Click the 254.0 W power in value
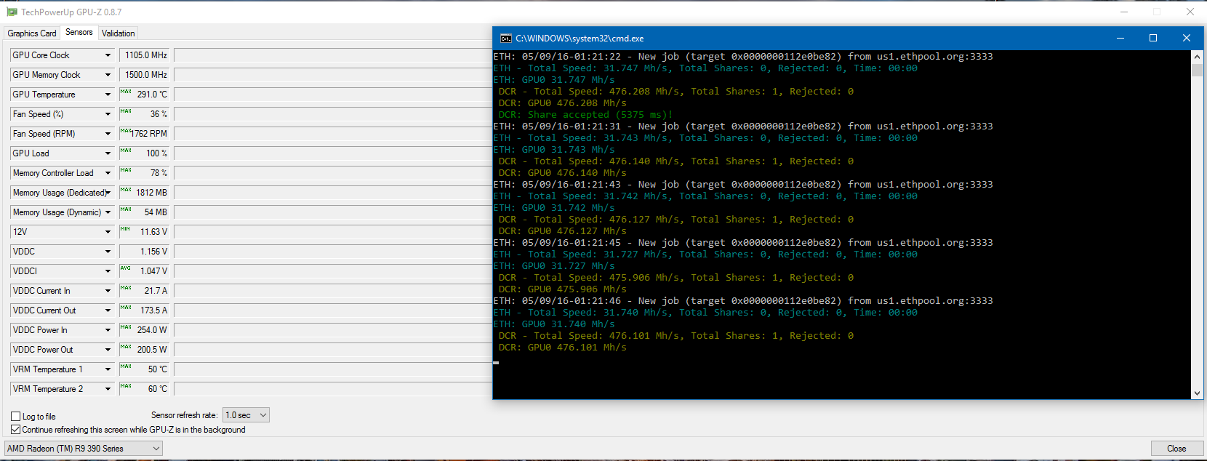Viewport: 1207px width, 461px height. point(144,330)
